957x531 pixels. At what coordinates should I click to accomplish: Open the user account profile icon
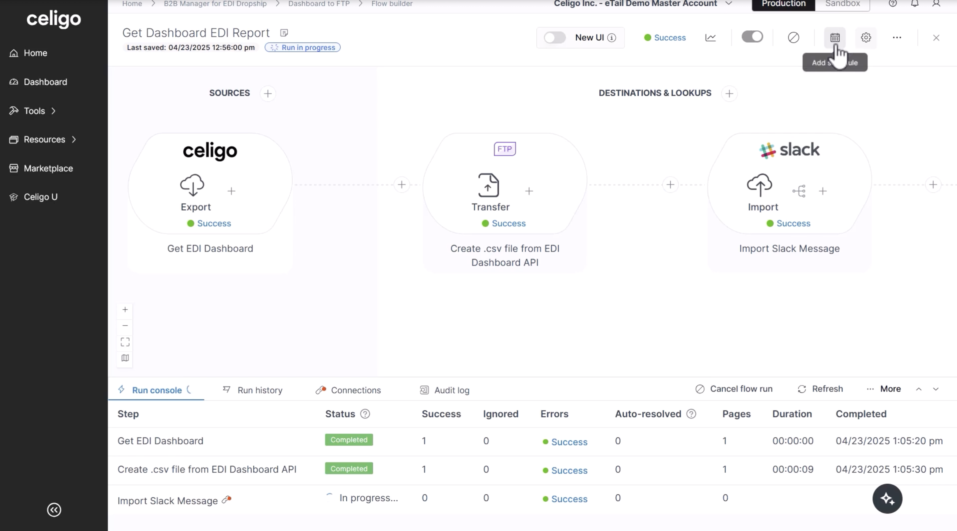pyautogui.click(x=936, y=4)
